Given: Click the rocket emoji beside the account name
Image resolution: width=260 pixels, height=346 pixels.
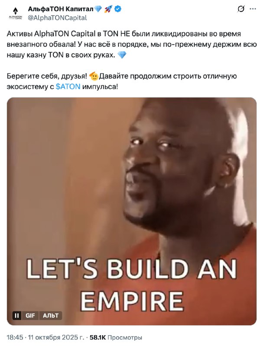Looking at the screenshot, I should pos(108,9).
